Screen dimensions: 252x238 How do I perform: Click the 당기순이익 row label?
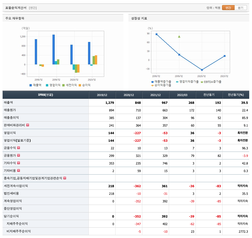tap(11, 216)
